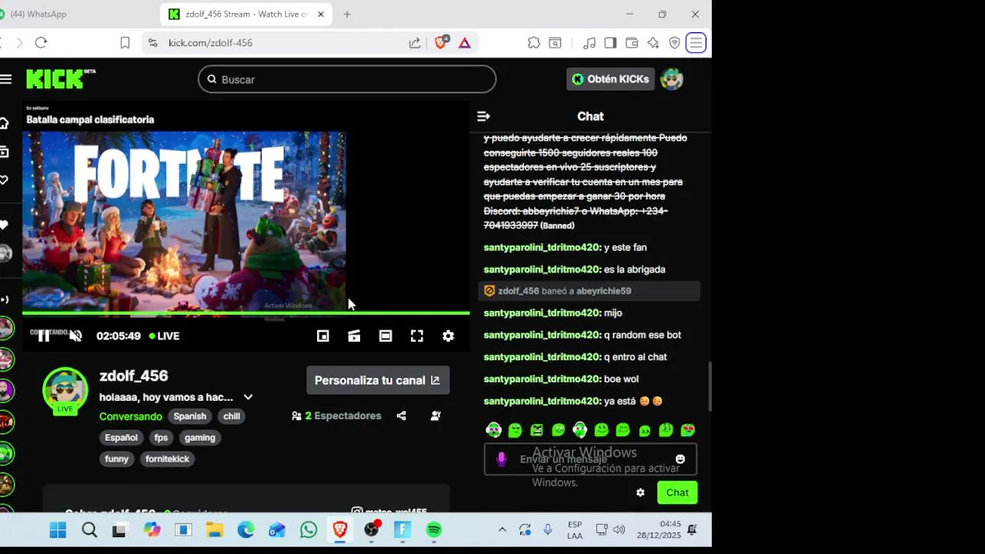Open Leo AI sparkle icon
Viewport: 985px width, 554px height.
coord(653,43)
